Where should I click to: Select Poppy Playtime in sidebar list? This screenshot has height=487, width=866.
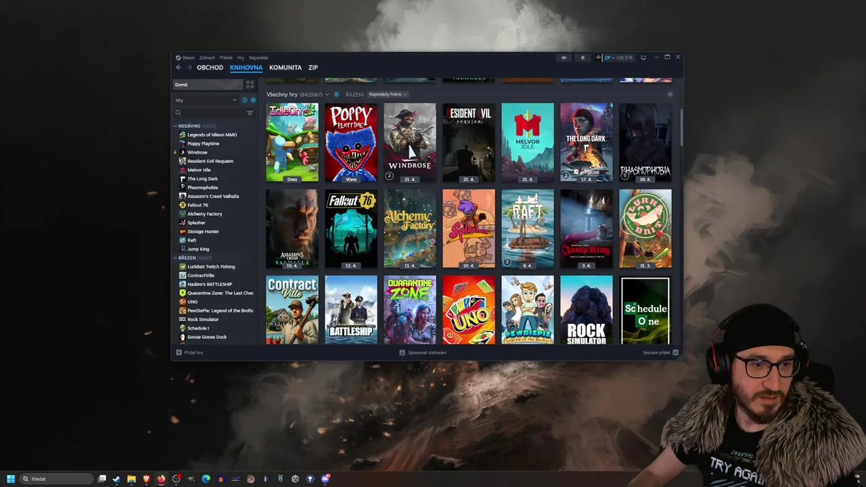(x=203, y=143)
